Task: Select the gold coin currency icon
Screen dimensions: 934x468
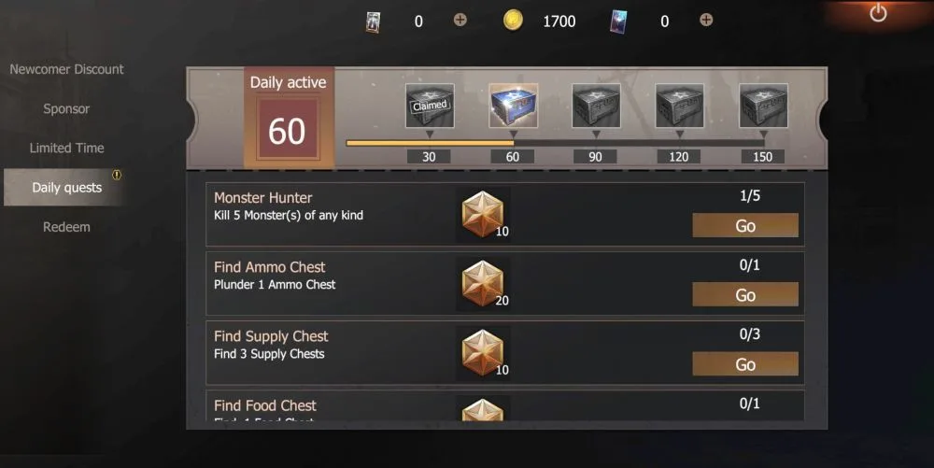Action: click(513, 21)
